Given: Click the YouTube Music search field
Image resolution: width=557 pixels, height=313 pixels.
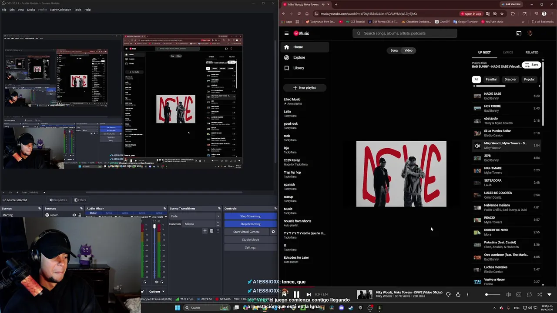Looking at the screenshot, I should coord(405,33).
